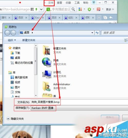Close the 睫毛 browser tab
128x138 pixels.
coord(9,18)
